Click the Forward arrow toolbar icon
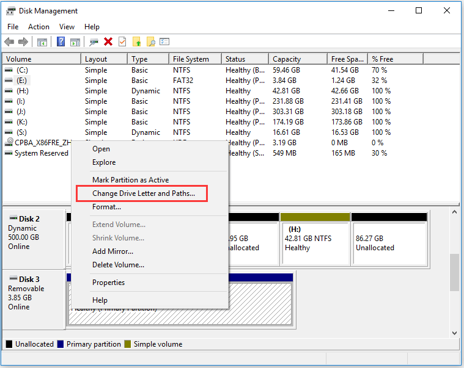 23,41
